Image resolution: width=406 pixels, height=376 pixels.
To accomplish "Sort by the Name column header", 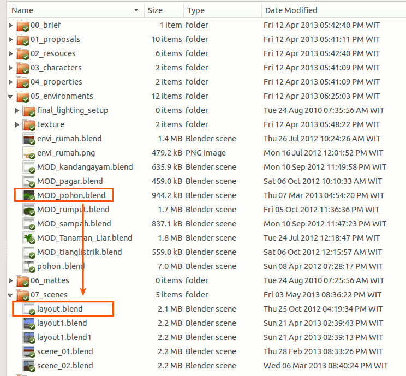I will pyautogui.click(x=76, y=10).
